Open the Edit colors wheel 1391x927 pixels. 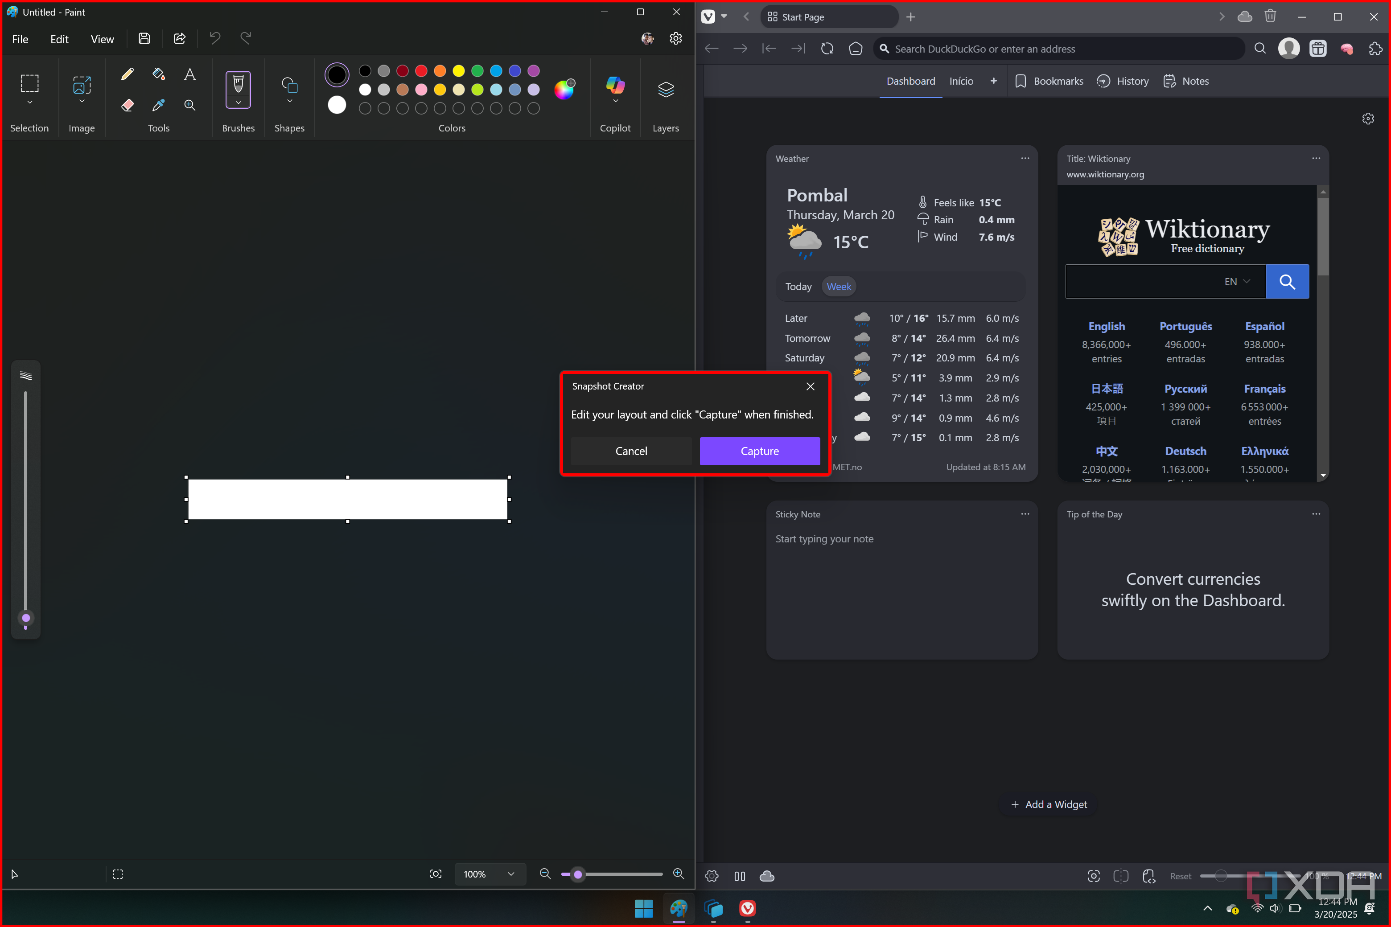pos(564,89)
